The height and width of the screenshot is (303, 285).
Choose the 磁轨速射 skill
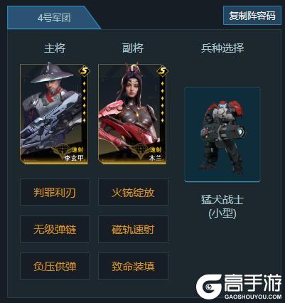pos(133,229)
